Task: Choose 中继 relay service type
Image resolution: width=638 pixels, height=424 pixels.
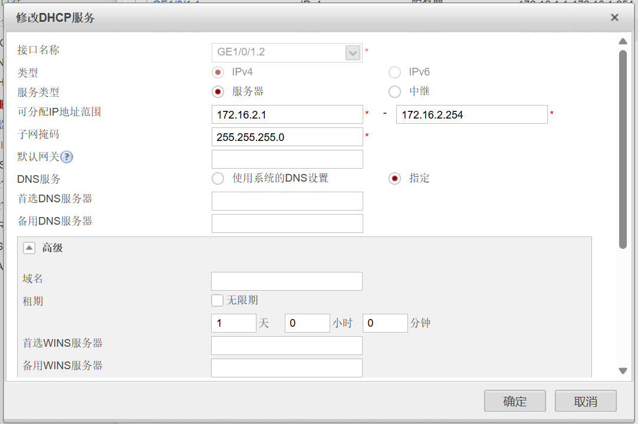Action: pos(394,92)
